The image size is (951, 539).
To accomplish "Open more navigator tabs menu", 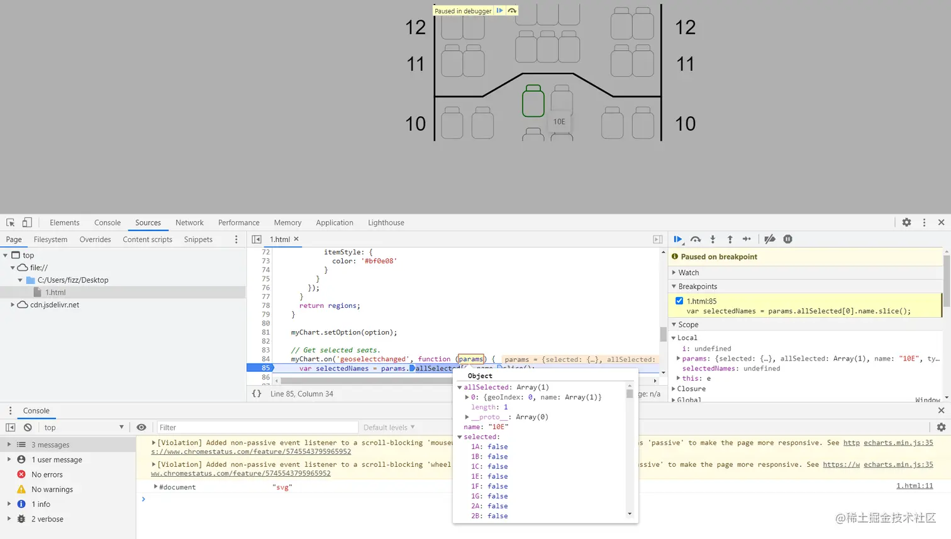I will 236,239.
